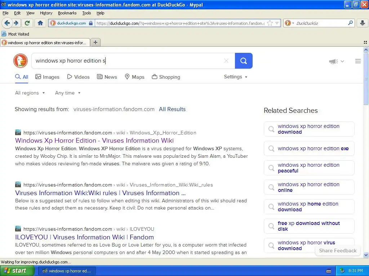Switch to the News results tab
This screenshot has width=369, height=276.
click(107, 77)
